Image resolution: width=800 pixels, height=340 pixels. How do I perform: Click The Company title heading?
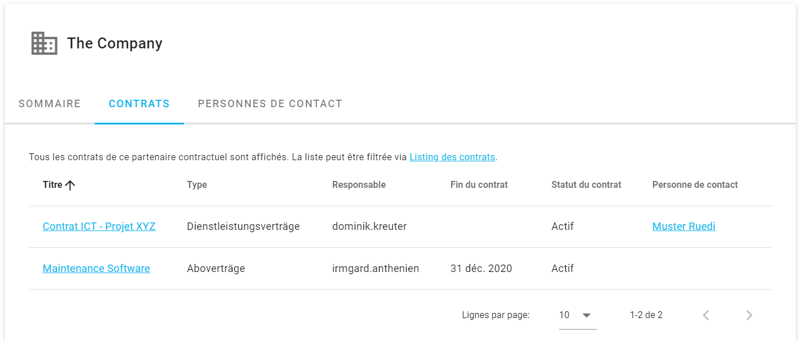click(x=115, y=43)
